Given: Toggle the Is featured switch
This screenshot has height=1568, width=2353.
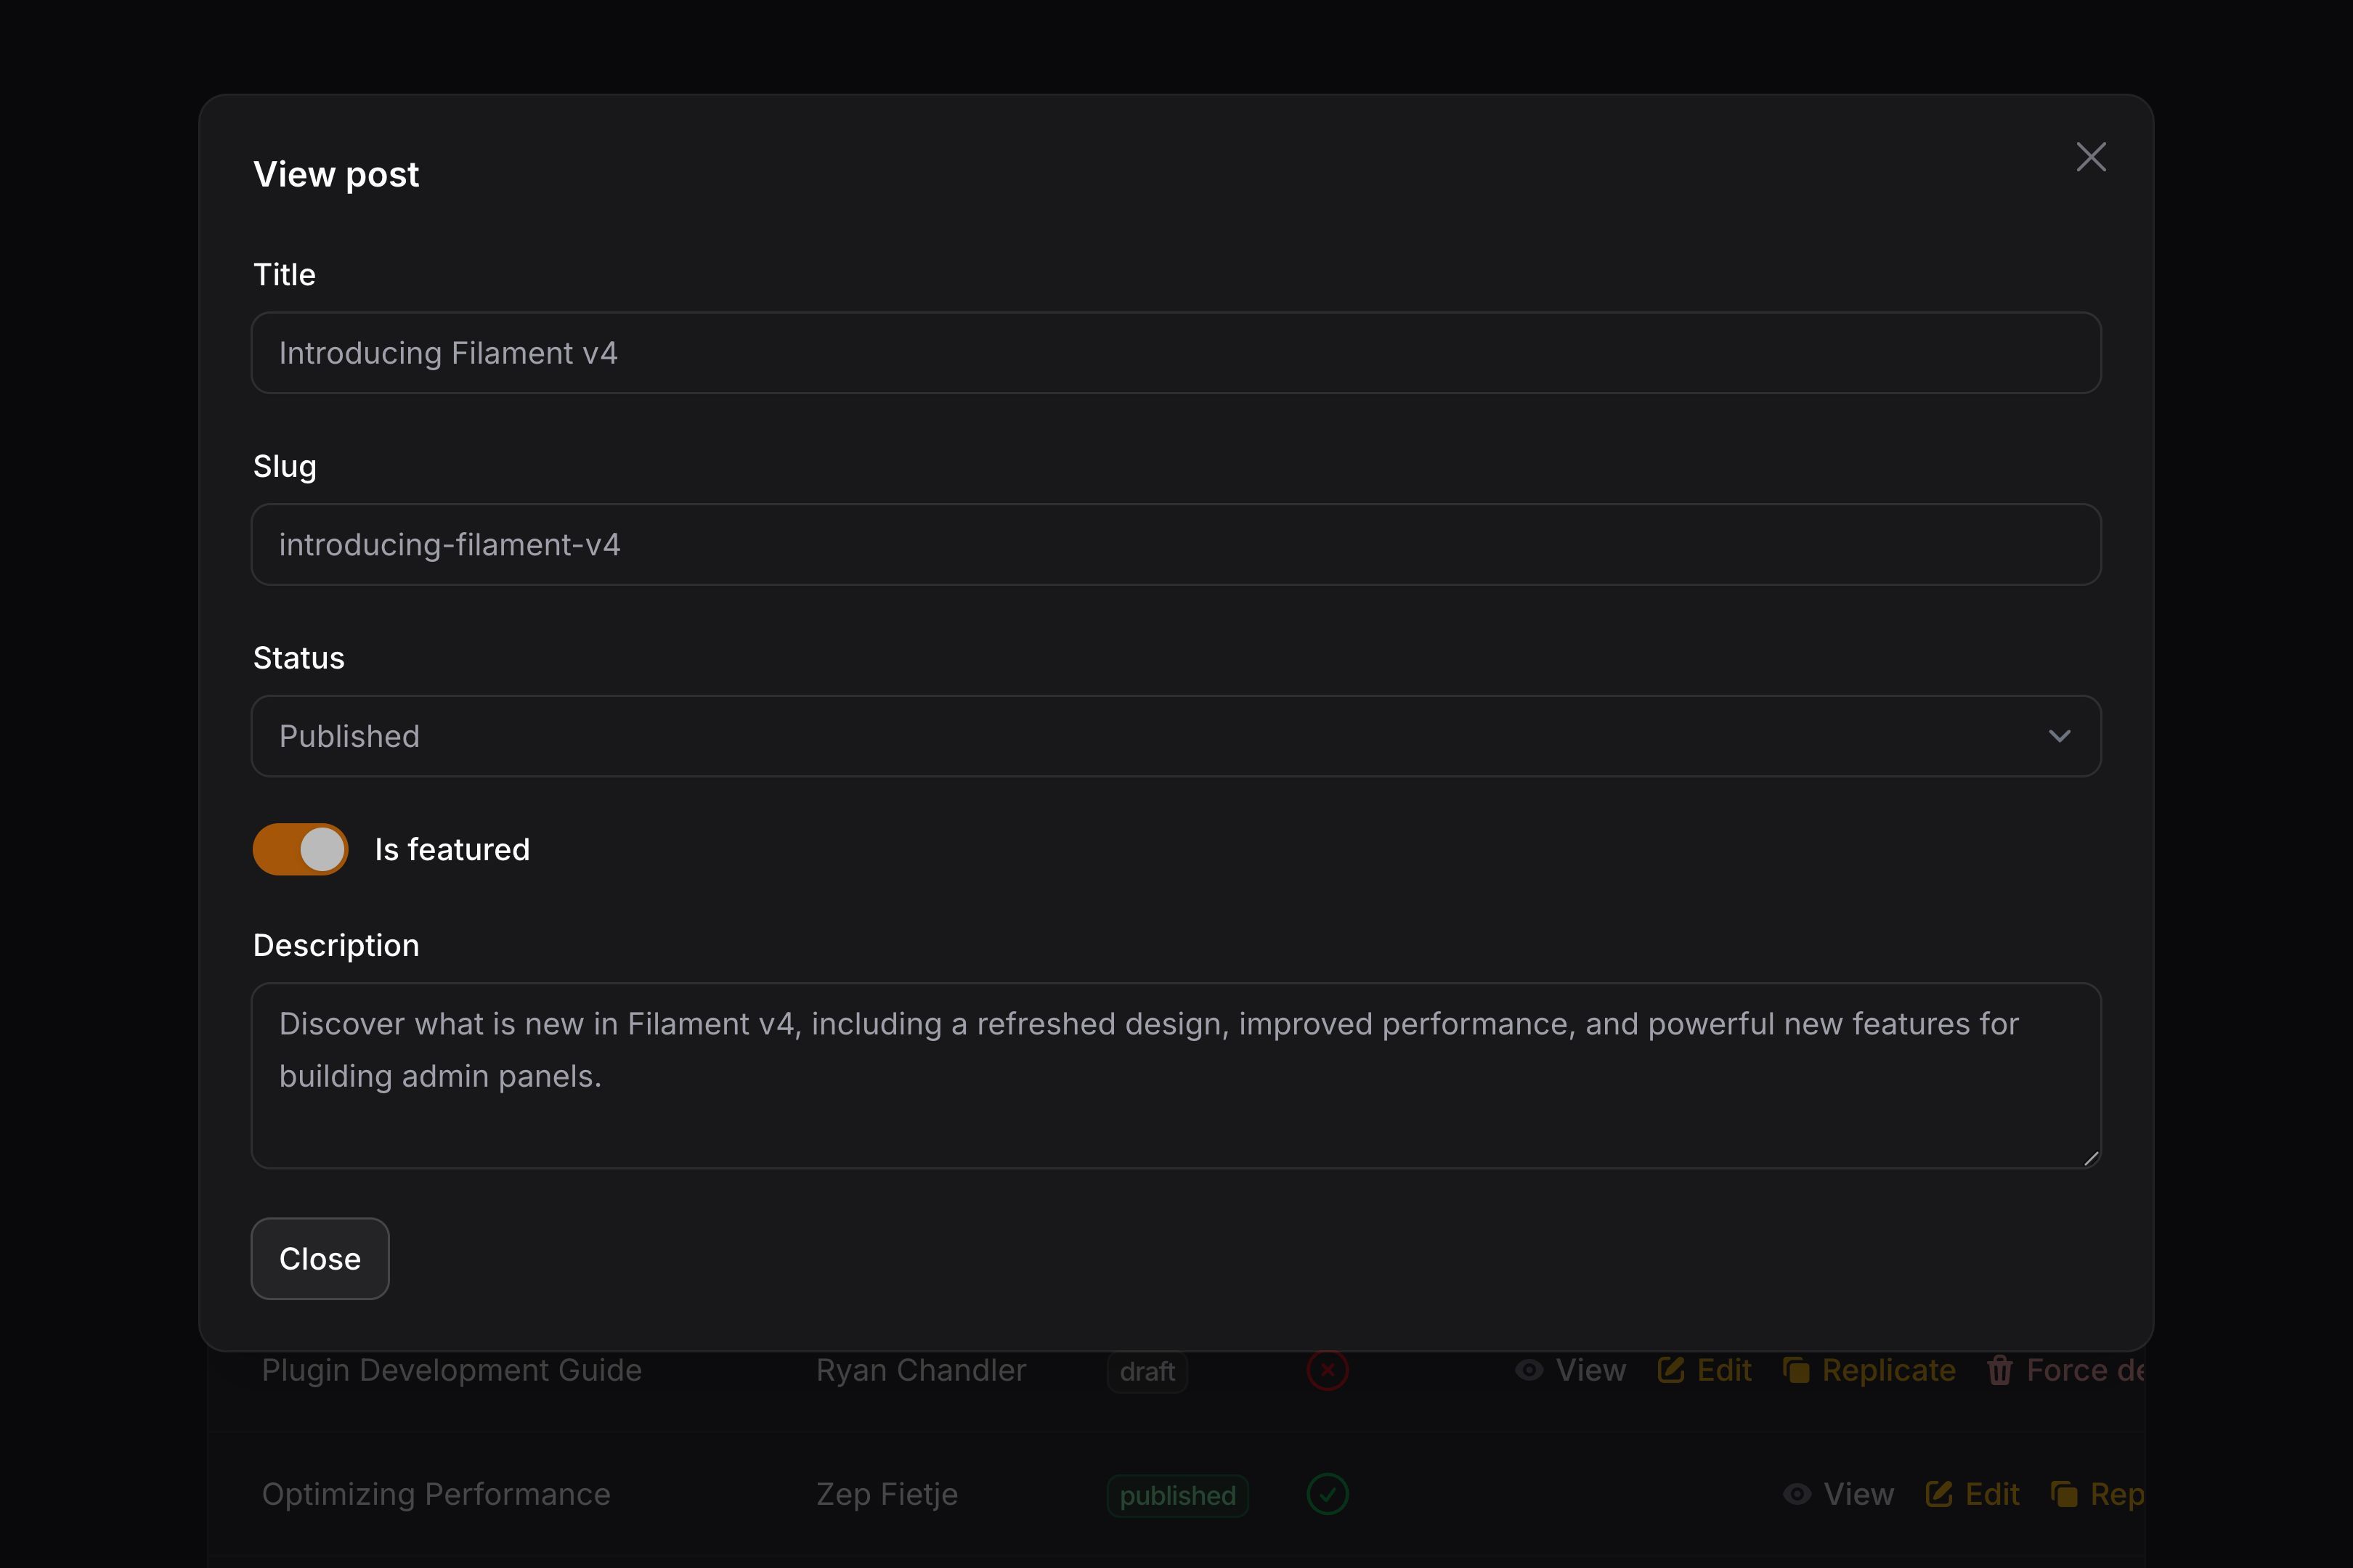Looking at the screenshot, I should [x=300, y=849].
